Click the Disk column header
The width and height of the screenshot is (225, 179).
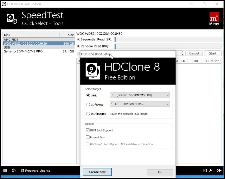31,35
